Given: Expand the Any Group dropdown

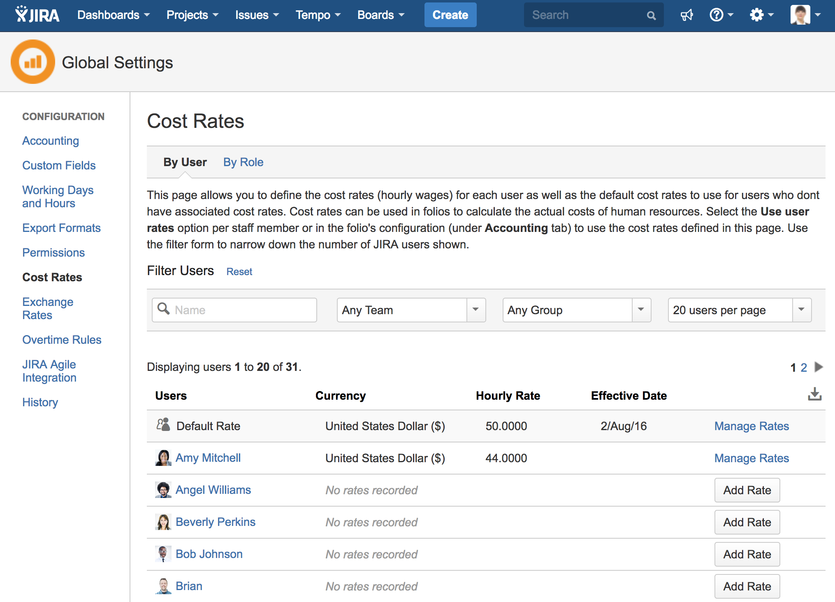Looking at the screenshot, I should [641, 310].
